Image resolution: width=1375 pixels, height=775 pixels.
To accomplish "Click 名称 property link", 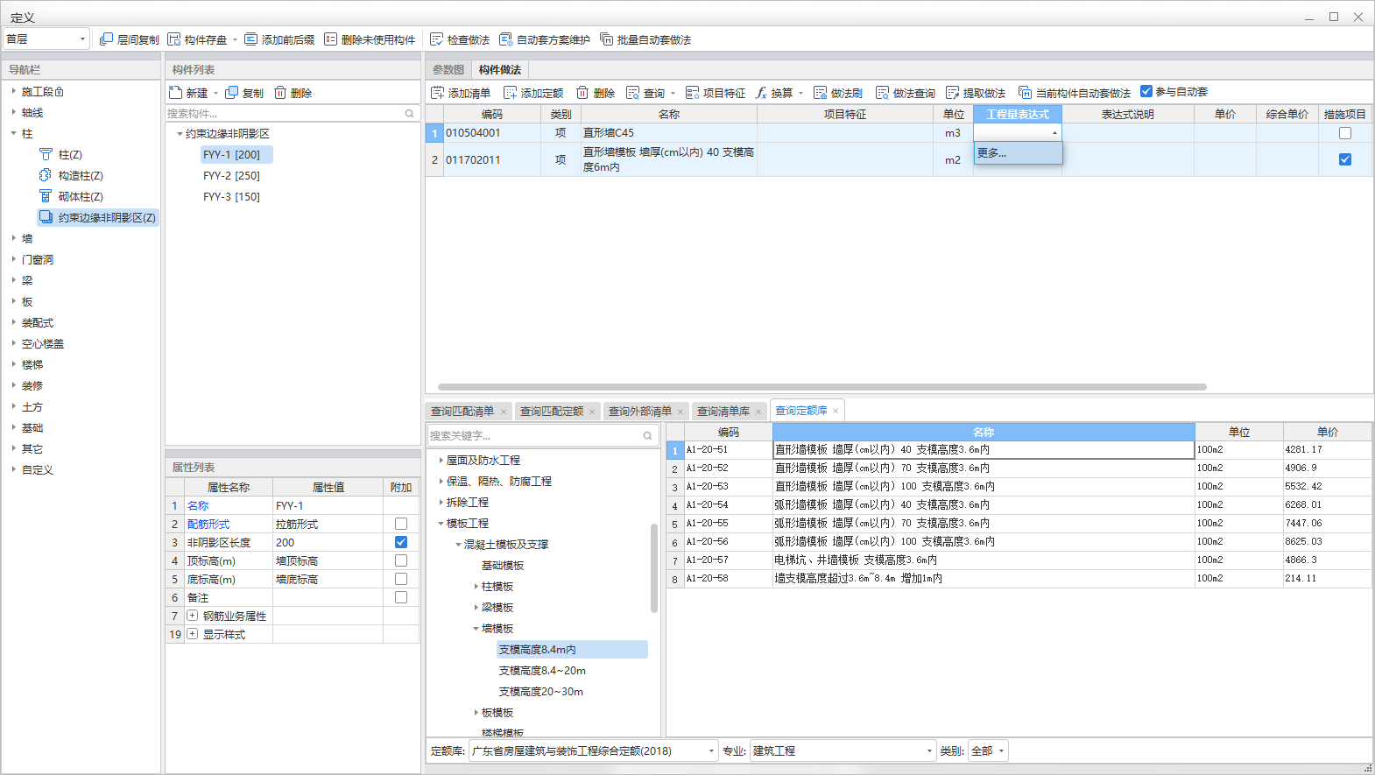I will pyautogui.click(x=198, y=505).
